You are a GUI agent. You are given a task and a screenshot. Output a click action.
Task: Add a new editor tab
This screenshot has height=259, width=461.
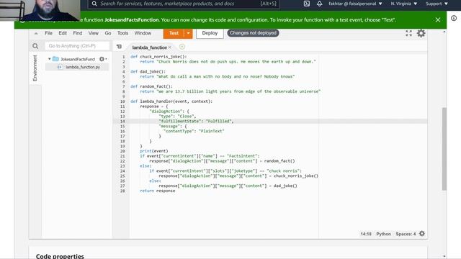coord(182,47)
